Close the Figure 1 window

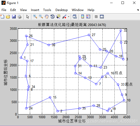pyautogui.click(x=134, y=3)
